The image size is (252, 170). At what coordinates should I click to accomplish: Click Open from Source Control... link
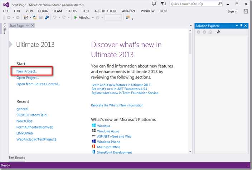[38, 84]
